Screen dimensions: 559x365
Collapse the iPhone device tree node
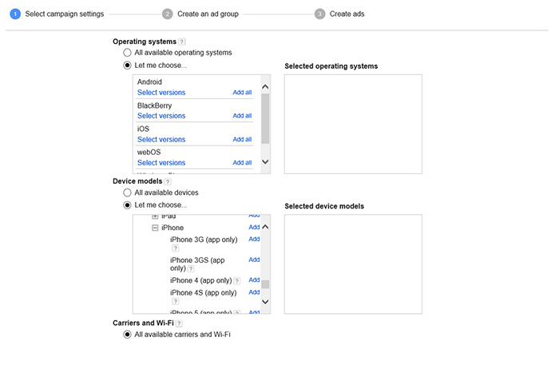tap(155, 228)
